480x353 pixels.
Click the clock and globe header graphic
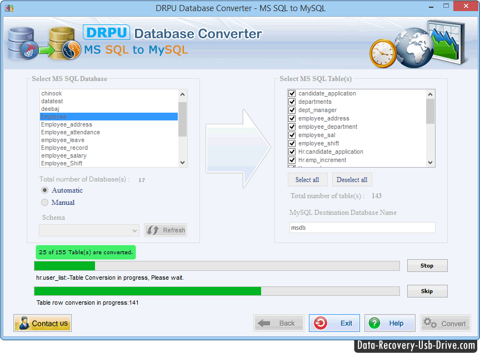[x=418, y=44]
